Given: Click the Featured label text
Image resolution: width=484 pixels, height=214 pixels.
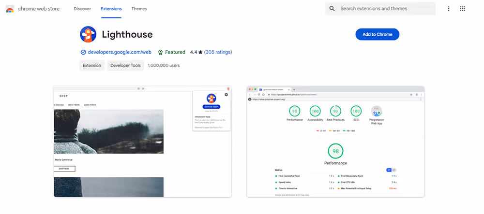Looking at the screenshot, I should point(175,52).
